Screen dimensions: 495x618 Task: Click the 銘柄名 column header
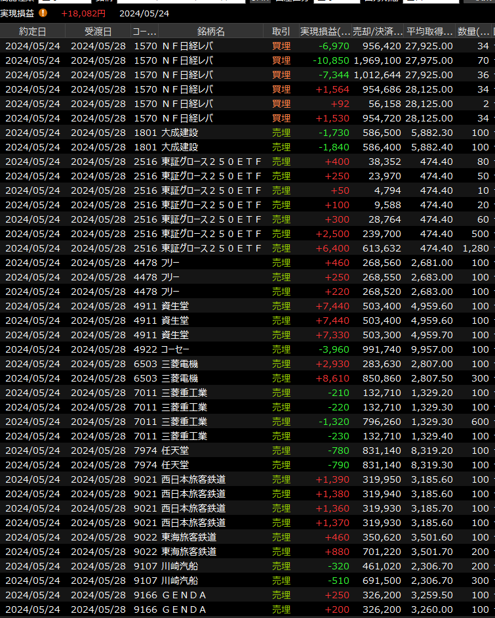coord(210,32)
